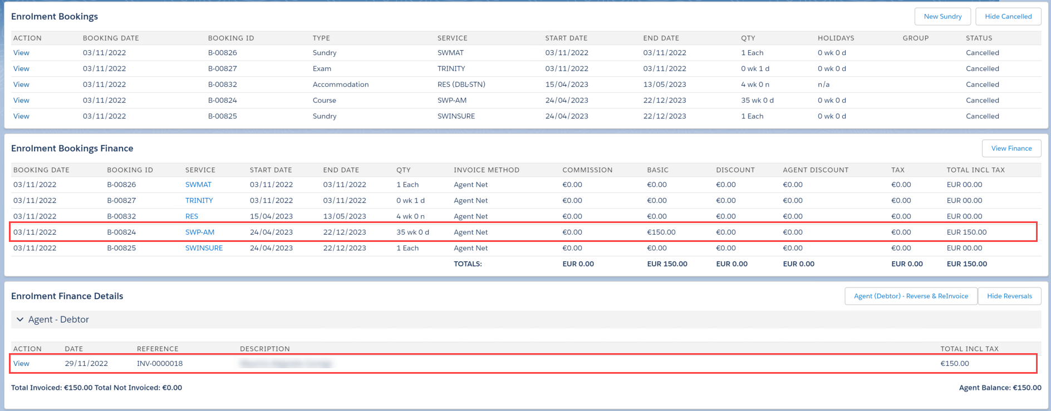
Task: View invoice INV-0000018 details
Action: tap(21, 364)
